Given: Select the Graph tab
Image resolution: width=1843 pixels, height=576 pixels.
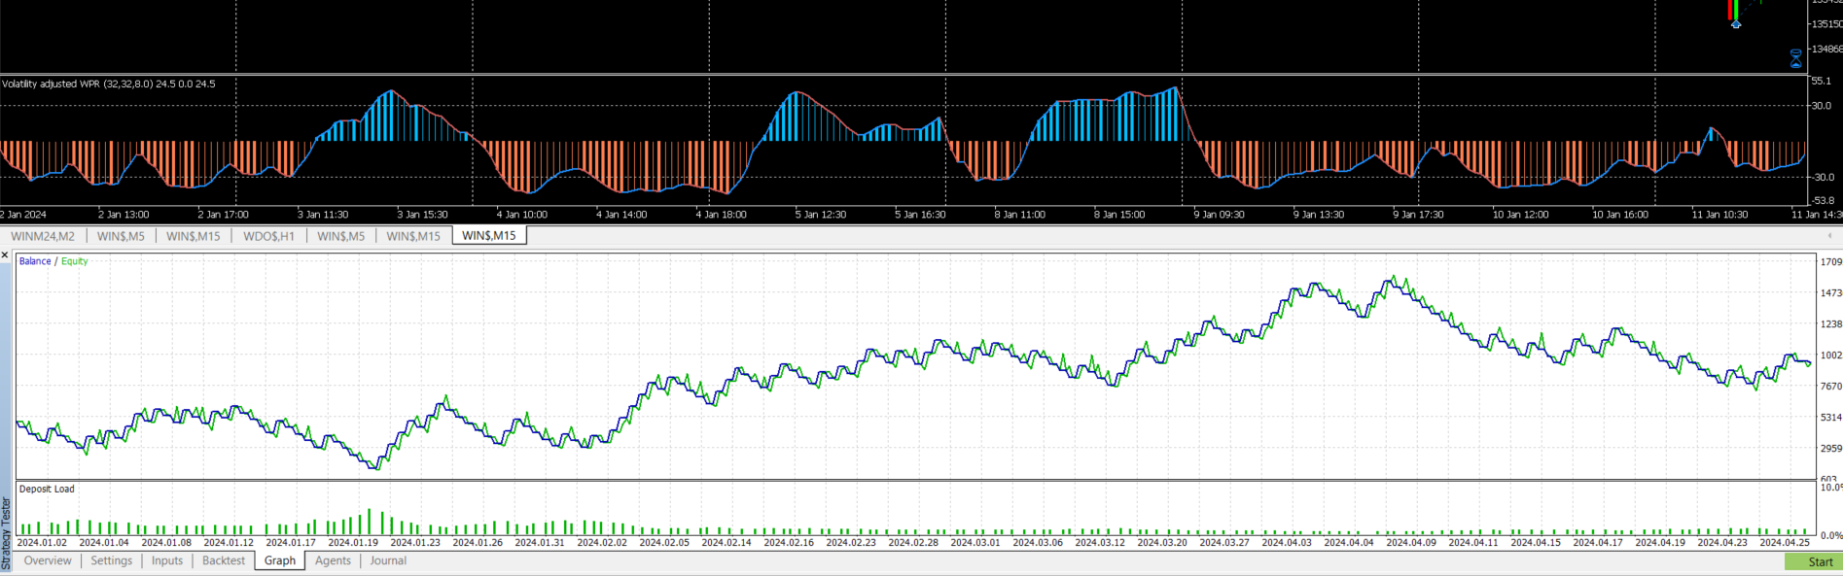Looking at the screenshot, I should pyautogui.click(x=280, y=561).
